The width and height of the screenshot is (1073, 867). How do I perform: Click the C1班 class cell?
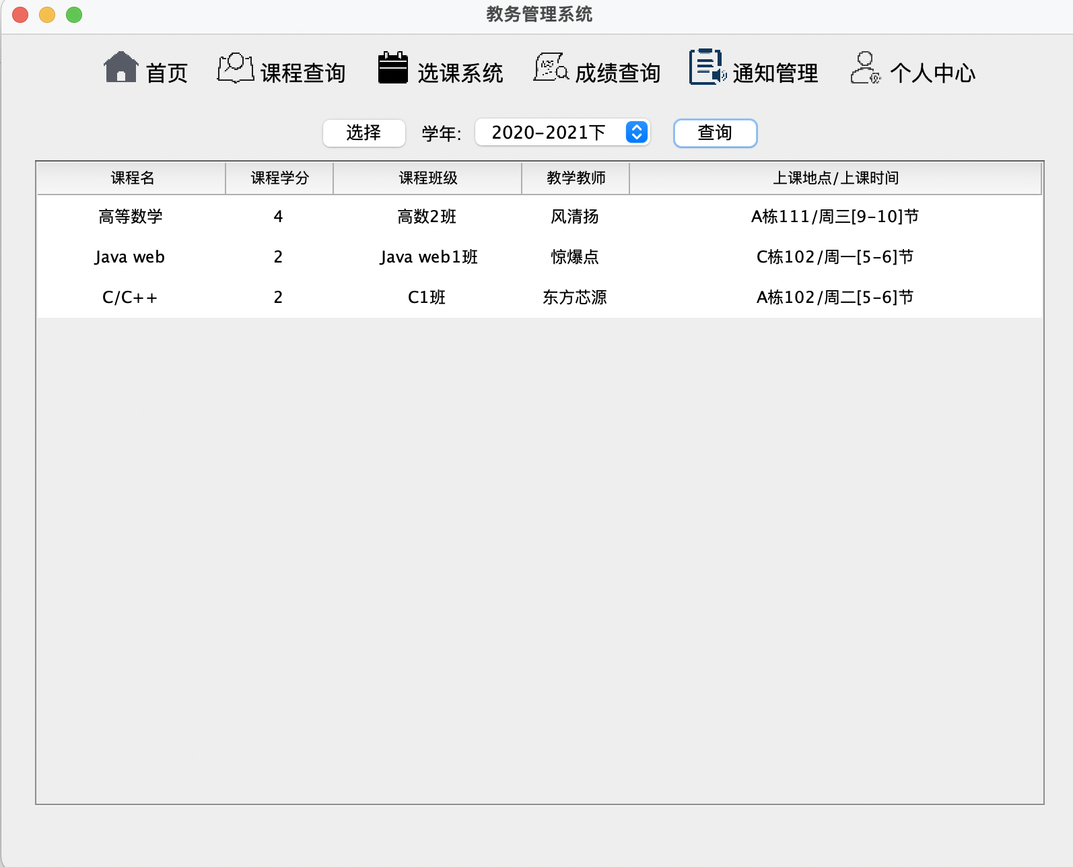point(427,298)
